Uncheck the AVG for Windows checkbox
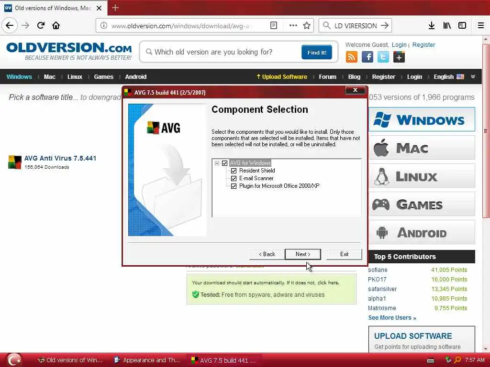 (x=225, y=163)
